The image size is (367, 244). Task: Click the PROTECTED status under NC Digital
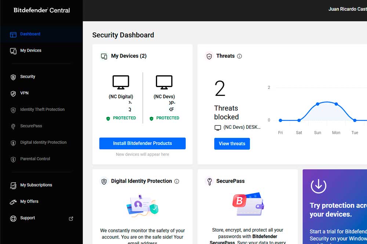[124, 118]
